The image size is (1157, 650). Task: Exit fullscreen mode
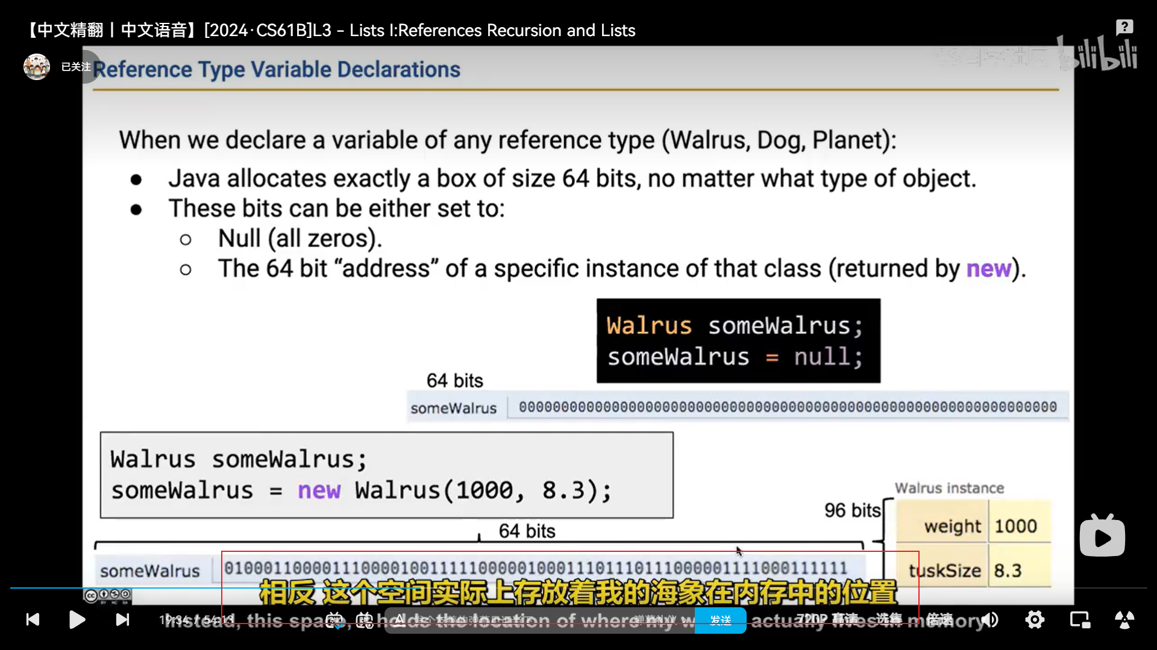(1124, 619)
